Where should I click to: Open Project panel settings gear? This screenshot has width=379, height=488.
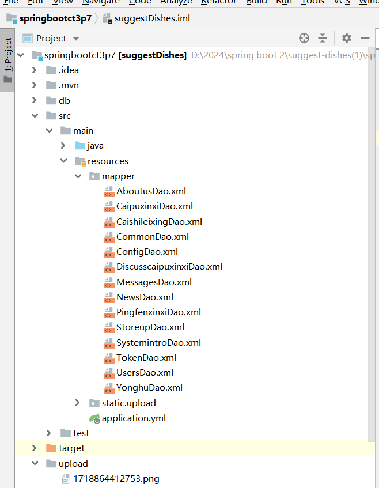(x=346, y=38)
